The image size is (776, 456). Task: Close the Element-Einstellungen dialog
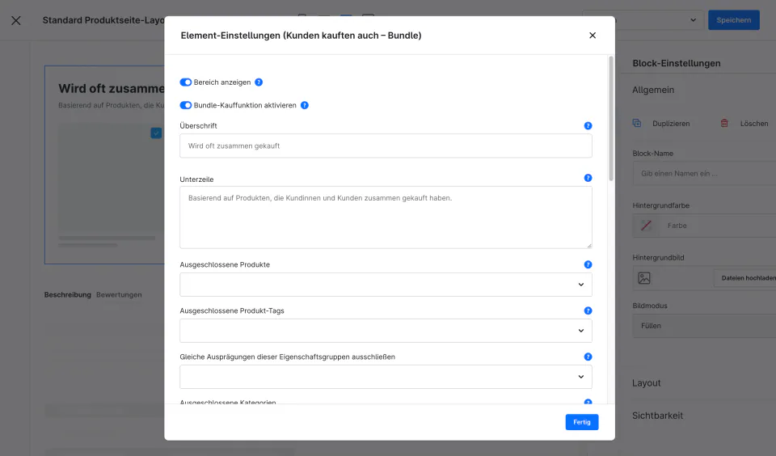(593, 35)
